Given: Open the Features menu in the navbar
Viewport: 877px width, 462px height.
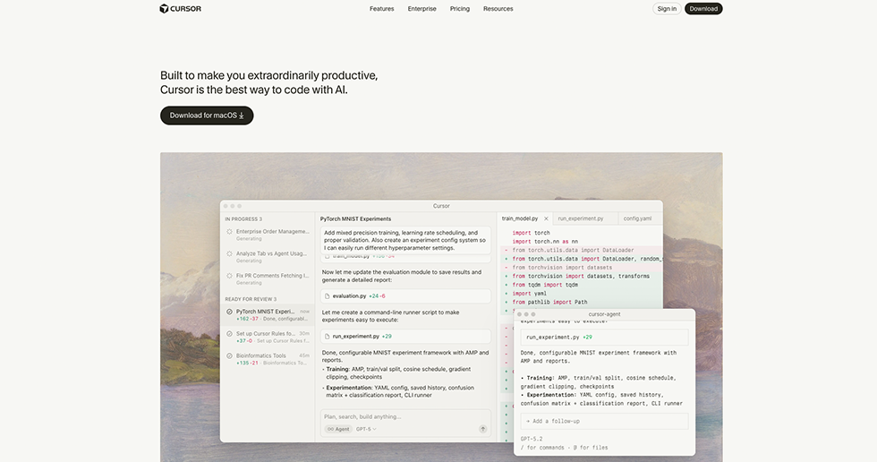Looking at the screenshot, I should click(x=381, y=9).
